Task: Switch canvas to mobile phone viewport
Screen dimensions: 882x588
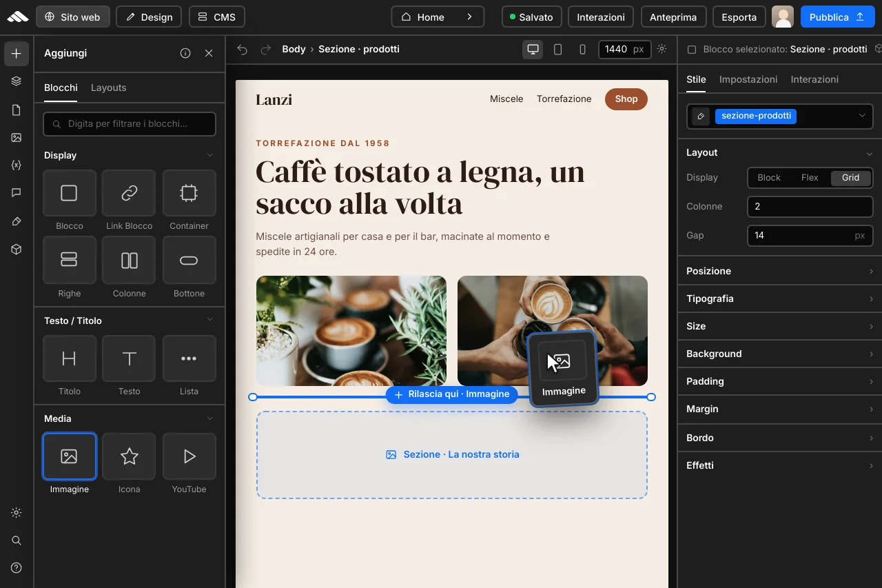Action: 583,49
